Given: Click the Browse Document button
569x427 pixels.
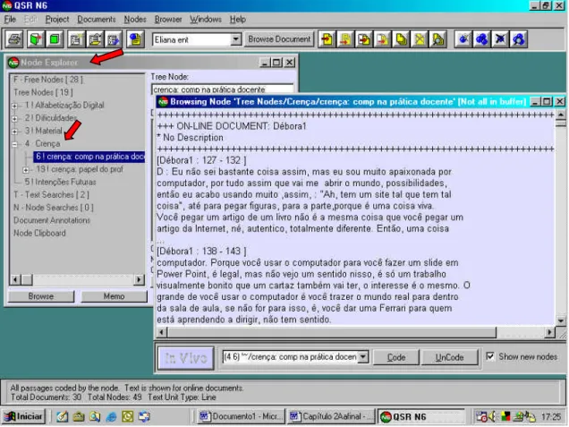Looking at the screenshot, I should click(x=279, y=38).
